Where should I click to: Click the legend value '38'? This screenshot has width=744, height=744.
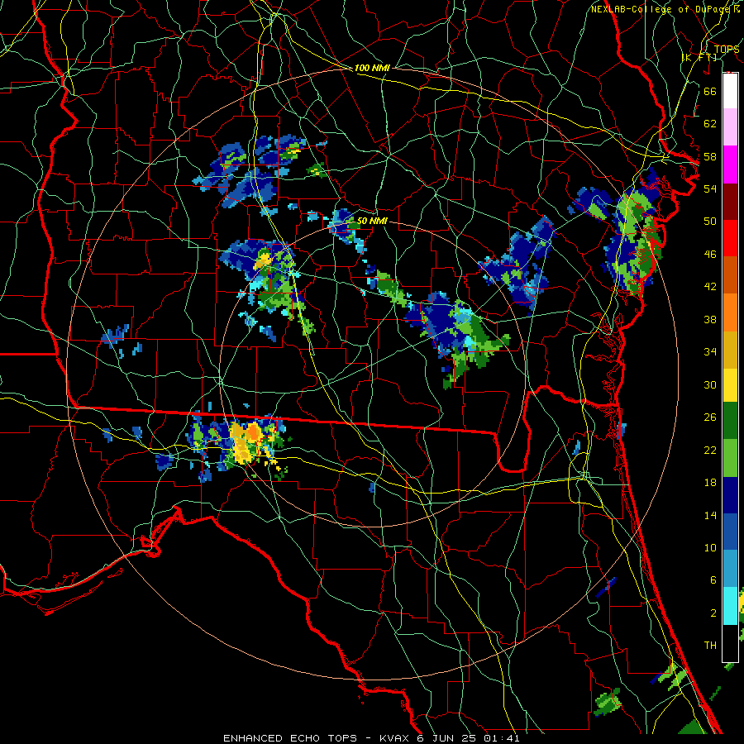710,319
